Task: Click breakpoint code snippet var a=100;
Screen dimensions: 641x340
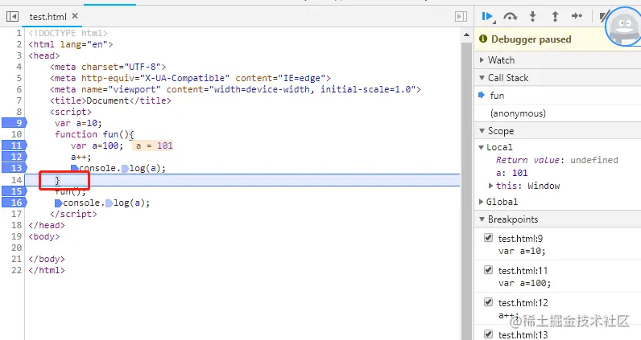Action: tap(524, 283)
